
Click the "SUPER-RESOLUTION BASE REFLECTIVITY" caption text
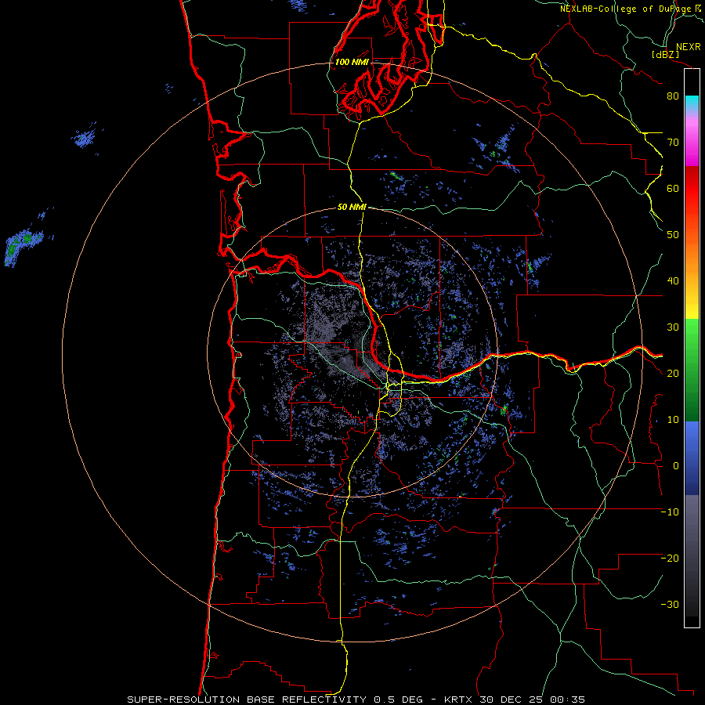point(247,700)
